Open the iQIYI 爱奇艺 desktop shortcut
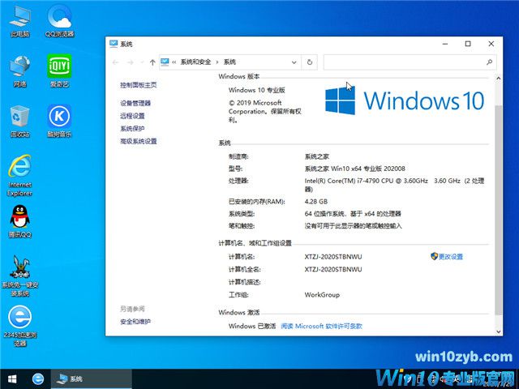The height and width of the screenshot is (389, 519). tap(59, 71)
